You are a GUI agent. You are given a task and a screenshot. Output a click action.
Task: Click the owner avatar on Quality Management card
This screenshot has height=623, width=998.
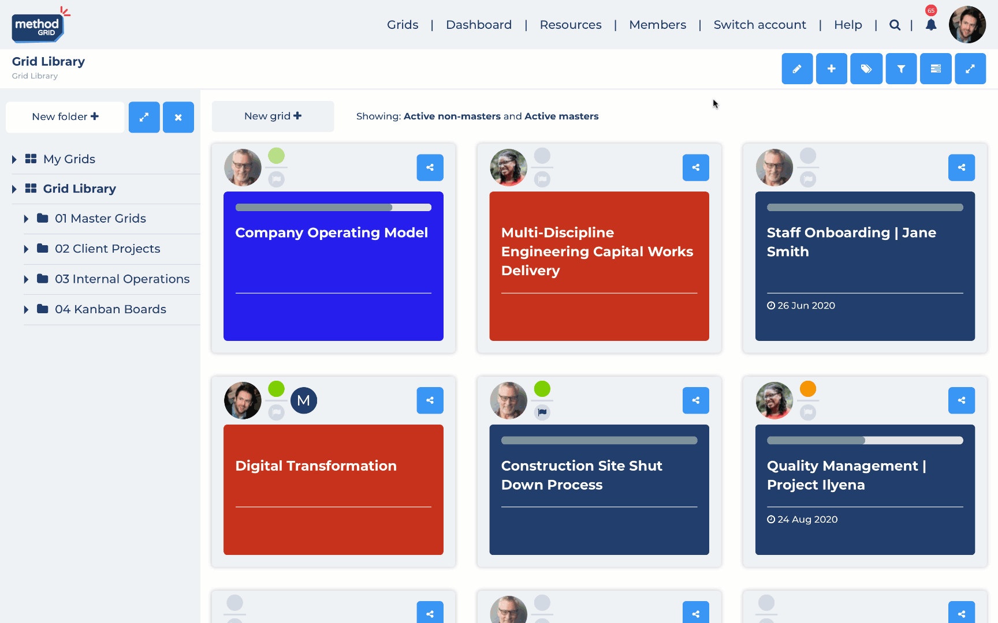[x=774, y=400]
